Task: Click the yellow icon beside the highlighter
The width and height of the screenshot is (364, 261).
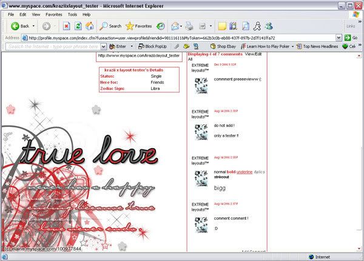Action: click(186, 47)
